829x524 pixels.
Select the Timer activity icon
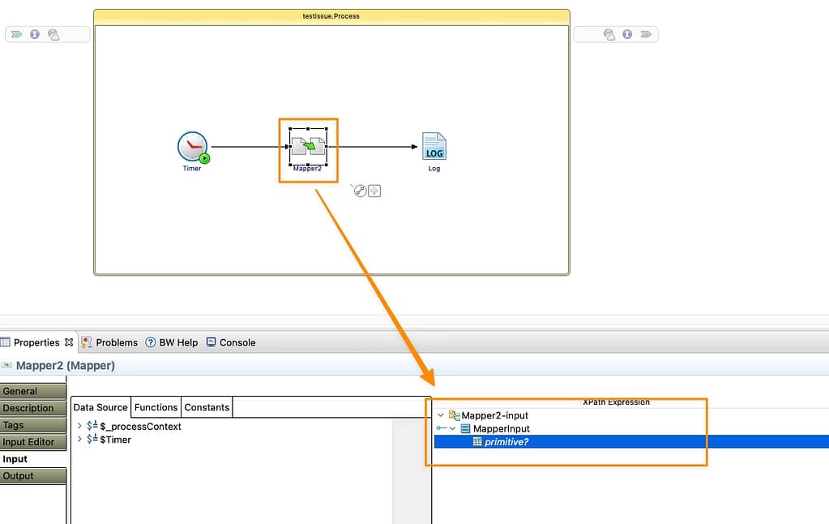point(192,144)
